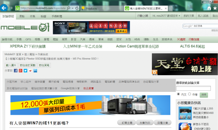Screen dimensions: 218x130
Task: Click the 回覆文章 button
Action: tap(163, 123)
